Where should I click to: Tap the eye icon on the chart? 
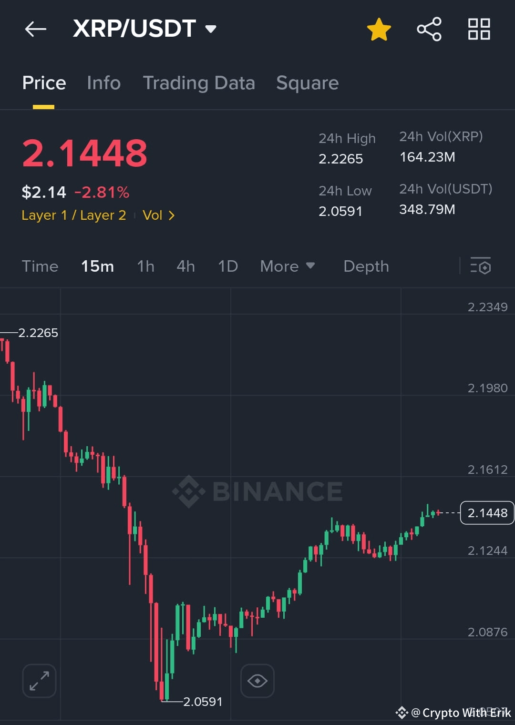pyautogui.click(x=257, y=681)
